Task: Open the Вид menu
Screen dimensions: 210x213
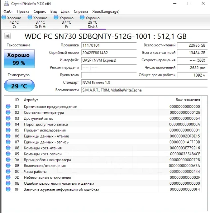Action: 53,12
